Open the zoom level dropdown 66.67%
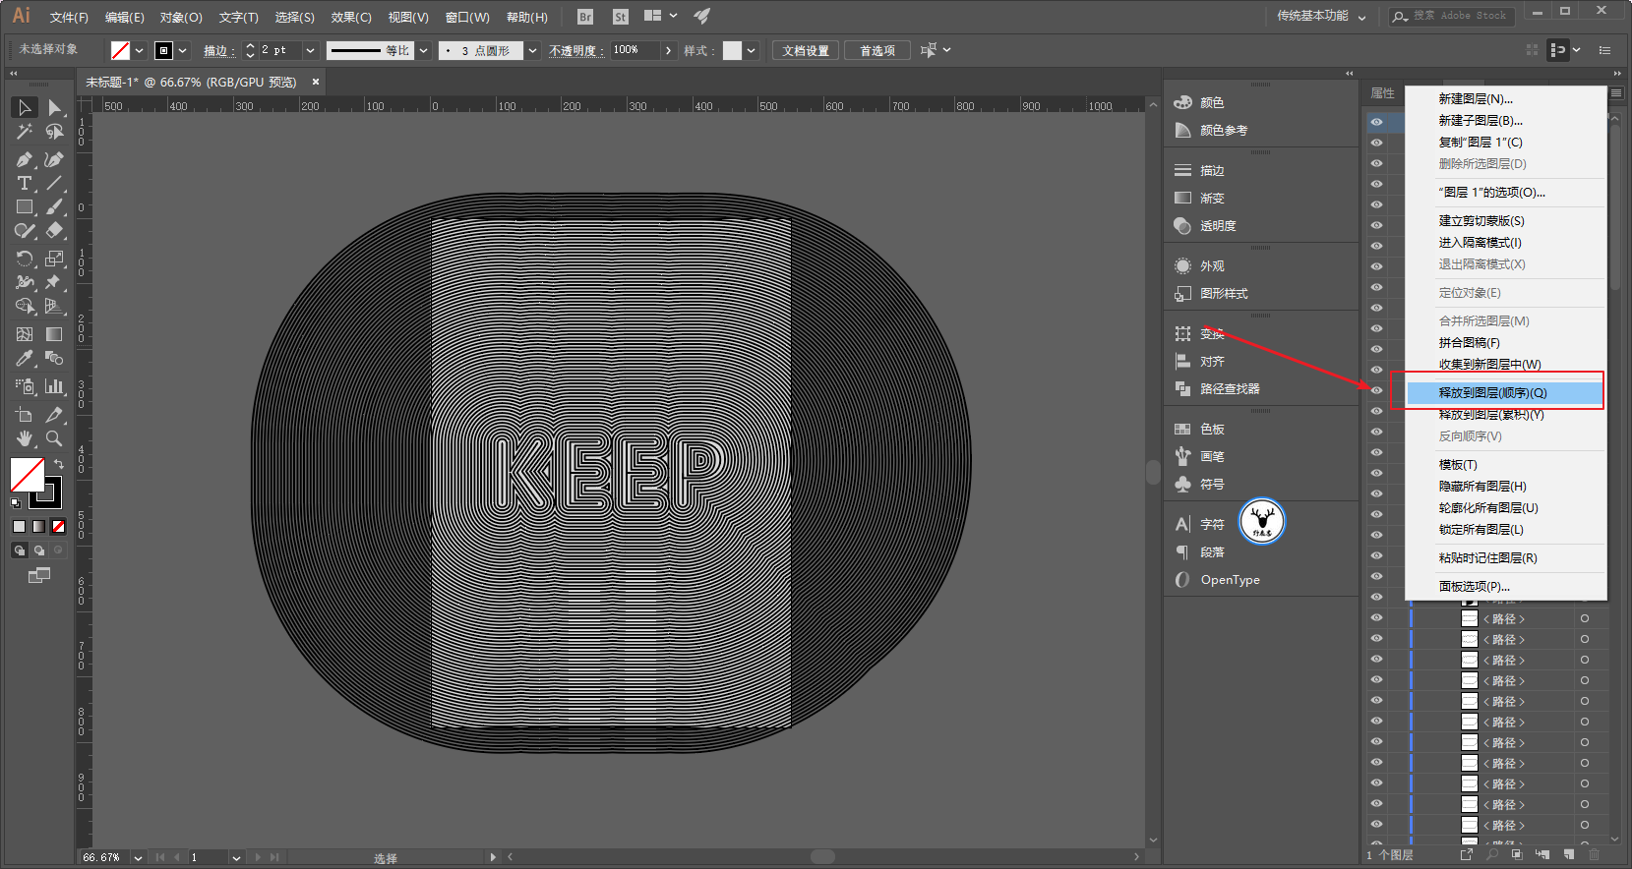Viewport: 1632px width, 869px height. tap(139, 857)
